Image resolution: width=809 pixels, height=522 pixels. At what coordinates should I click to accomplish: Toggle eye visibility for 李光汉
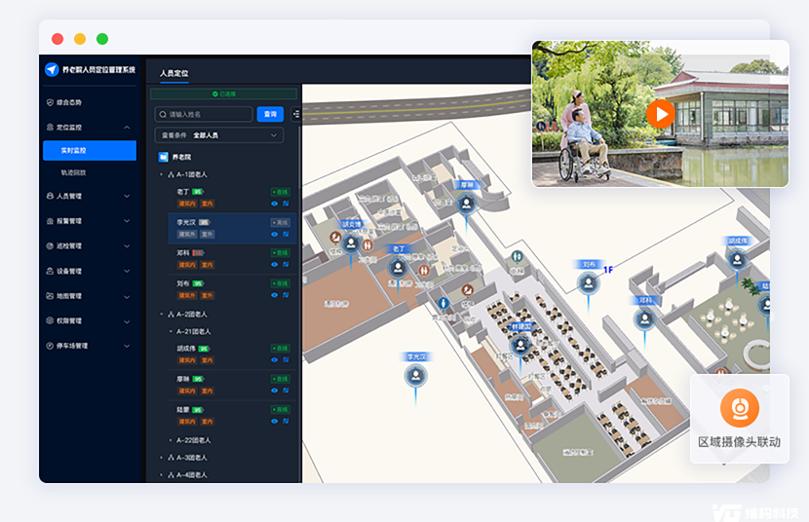click(x=275, y=234)
